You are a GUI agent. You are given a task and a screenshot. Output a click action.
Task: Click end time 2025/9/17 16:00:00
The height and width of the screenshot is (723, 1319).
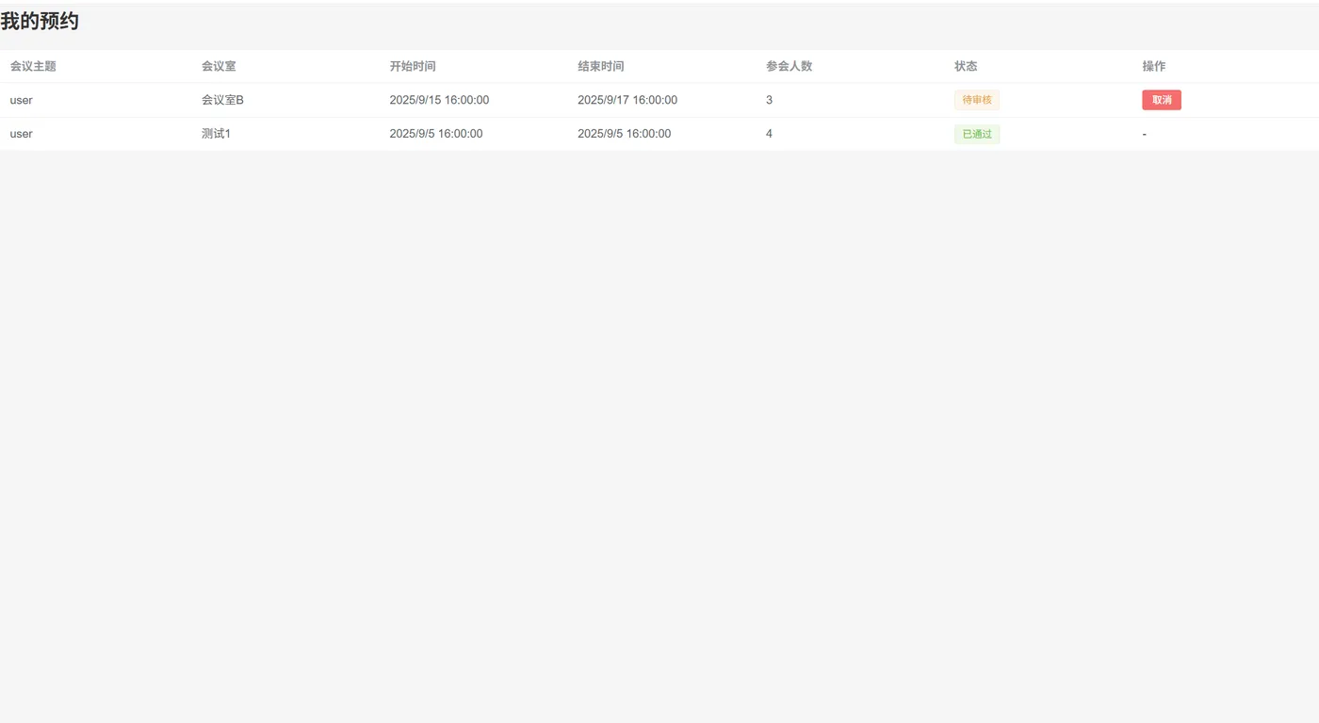(627, 100)
